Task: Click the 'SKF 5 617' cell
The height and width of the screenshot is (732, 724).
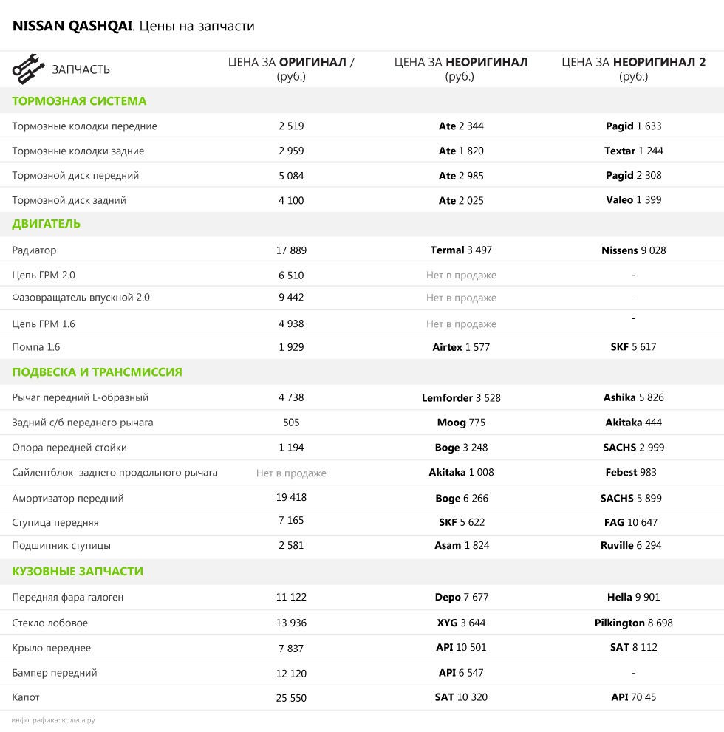Action: pyautogui.click(x=633, y=347)
